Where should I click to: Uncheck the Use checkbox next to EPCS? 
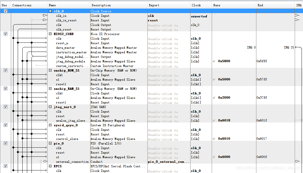pos(5,166)
